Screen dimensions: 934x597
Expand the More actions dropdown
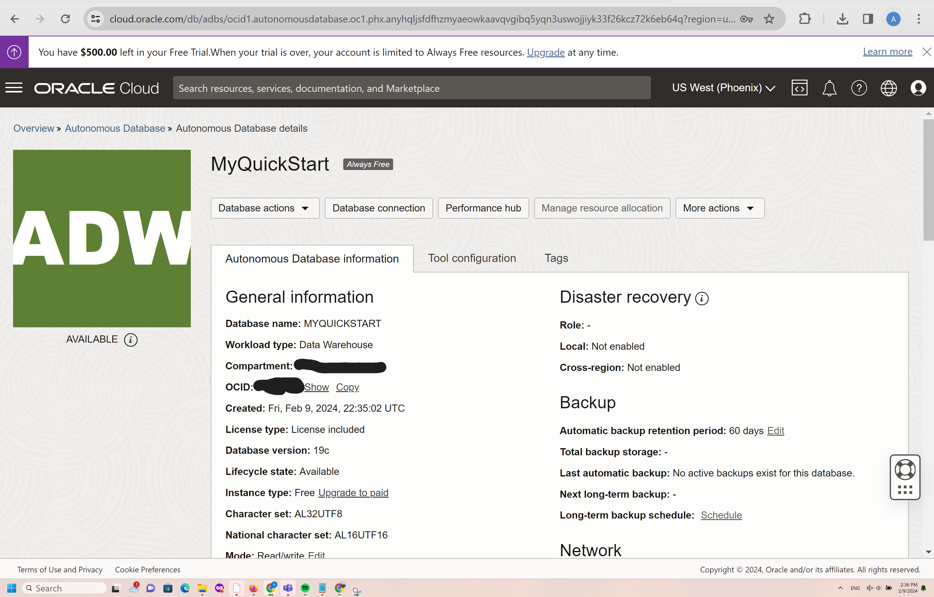coord(720,208)
